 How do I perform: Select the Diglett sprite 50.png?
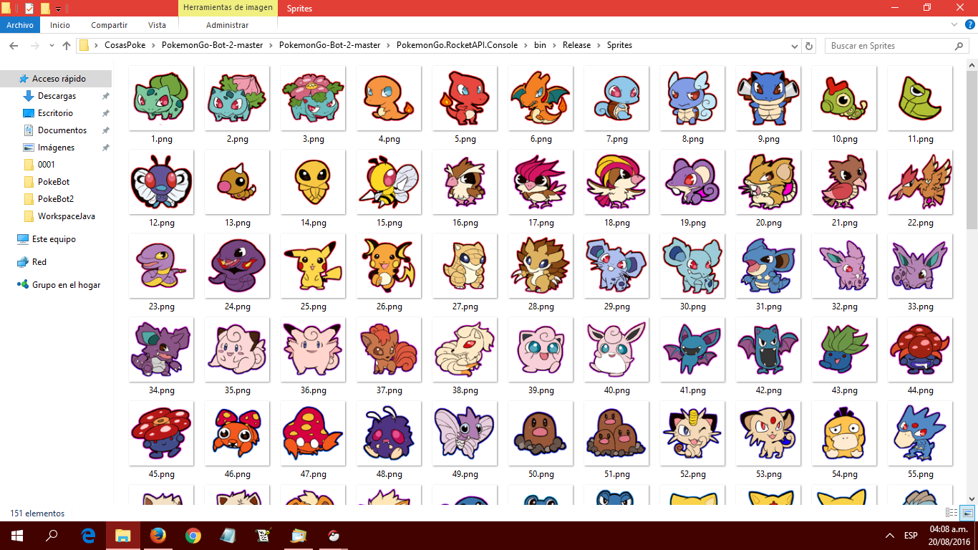pos(541,433)
